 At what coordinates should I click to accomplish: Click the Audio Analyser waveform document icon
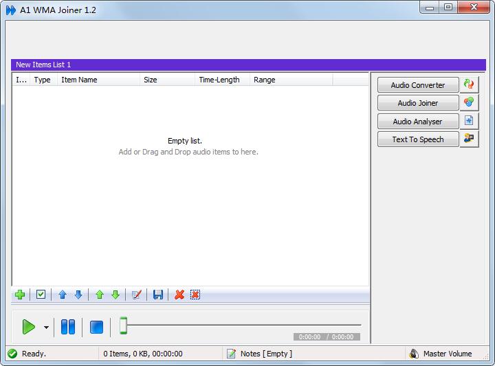click(469, 122)
